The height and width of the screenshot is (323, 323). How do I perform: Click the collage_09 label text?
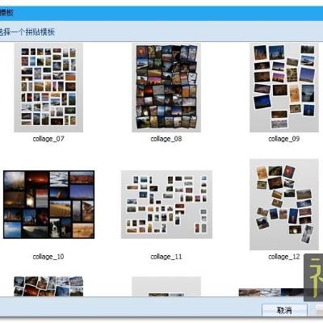pyautogui.click(x=284, y=139)
